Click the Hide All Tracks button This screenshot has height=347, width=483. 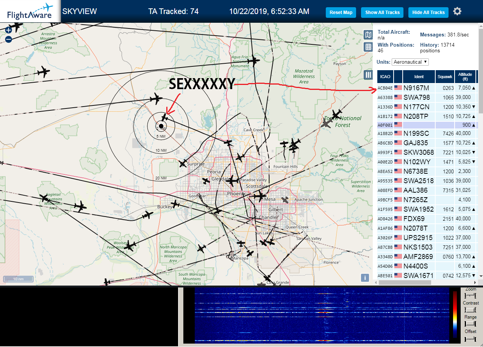[428, 13]
